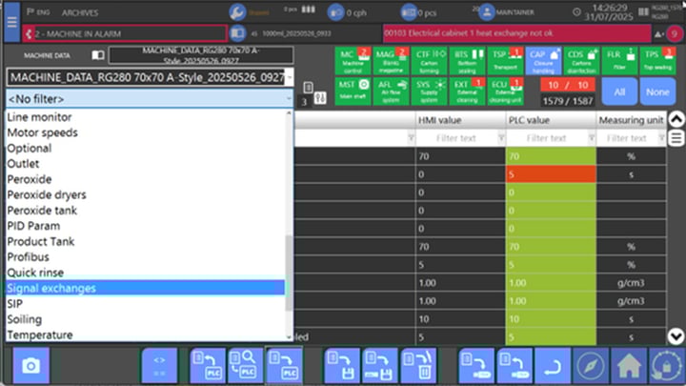
Task: Toggle the TPS Top sealing group
Action: pos(656,60)
